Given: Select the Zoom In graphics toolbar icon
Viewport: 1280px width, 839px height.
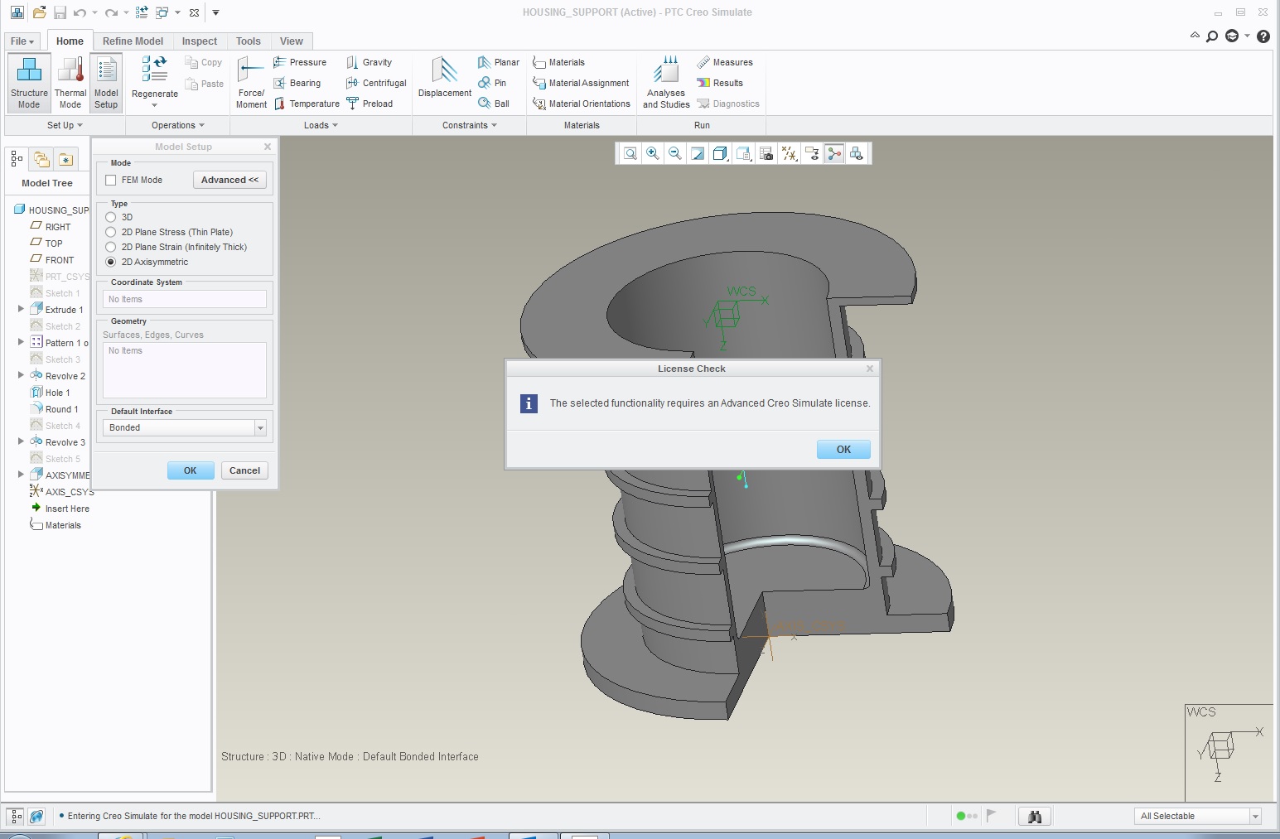Looking at the screenshot, I should pos(652,153).
